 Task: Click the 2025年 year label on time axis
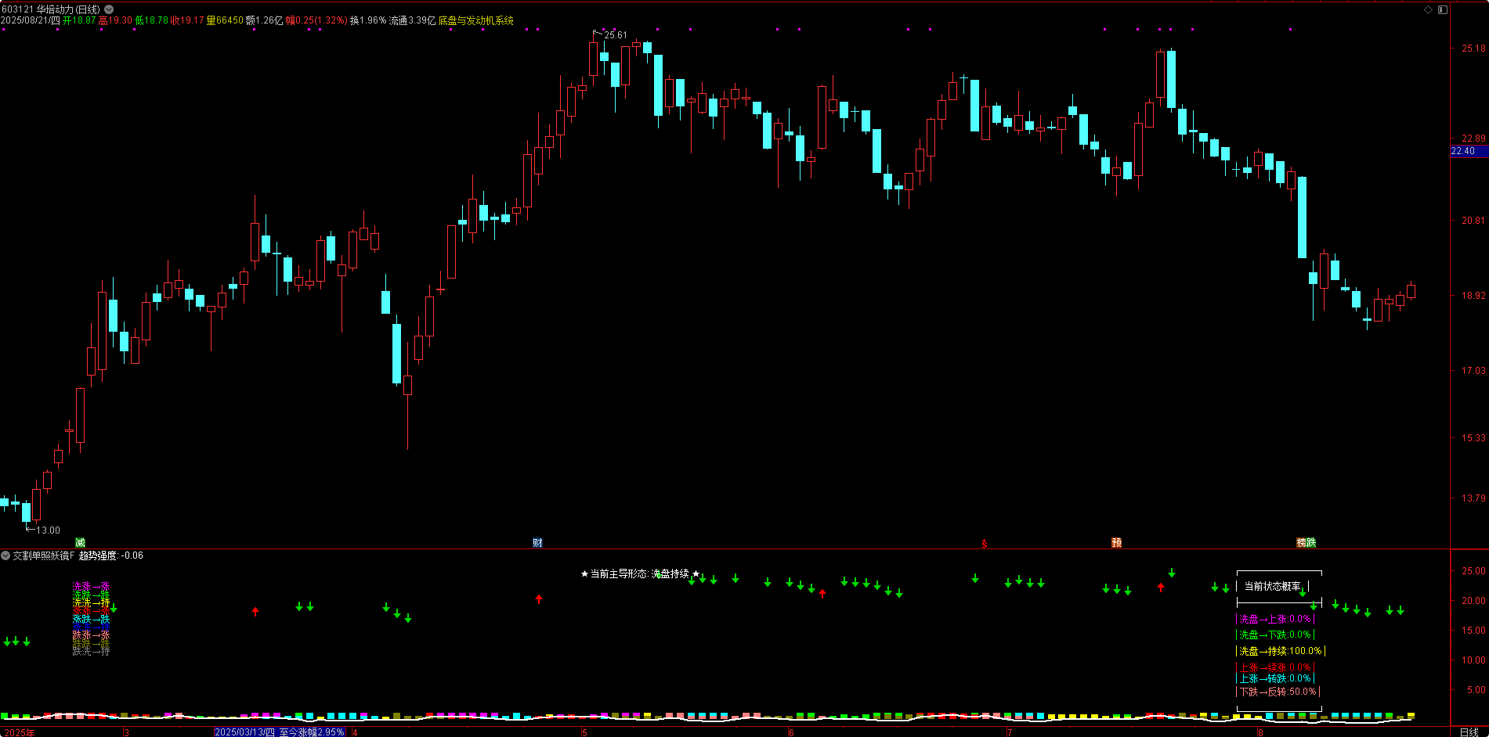pos(19,732)
